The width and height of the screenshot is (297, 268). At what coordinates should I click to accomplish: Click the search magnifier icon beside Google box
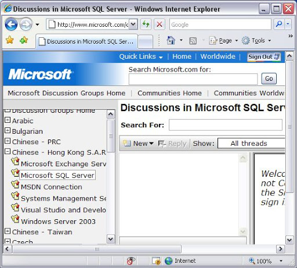tap(279, 24)
